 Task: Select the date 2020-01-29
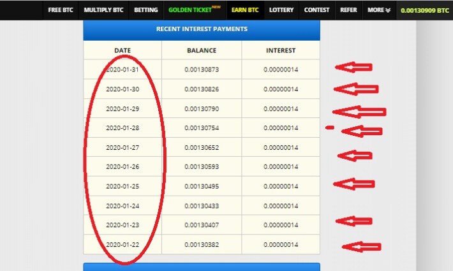(x=123, y=109)
